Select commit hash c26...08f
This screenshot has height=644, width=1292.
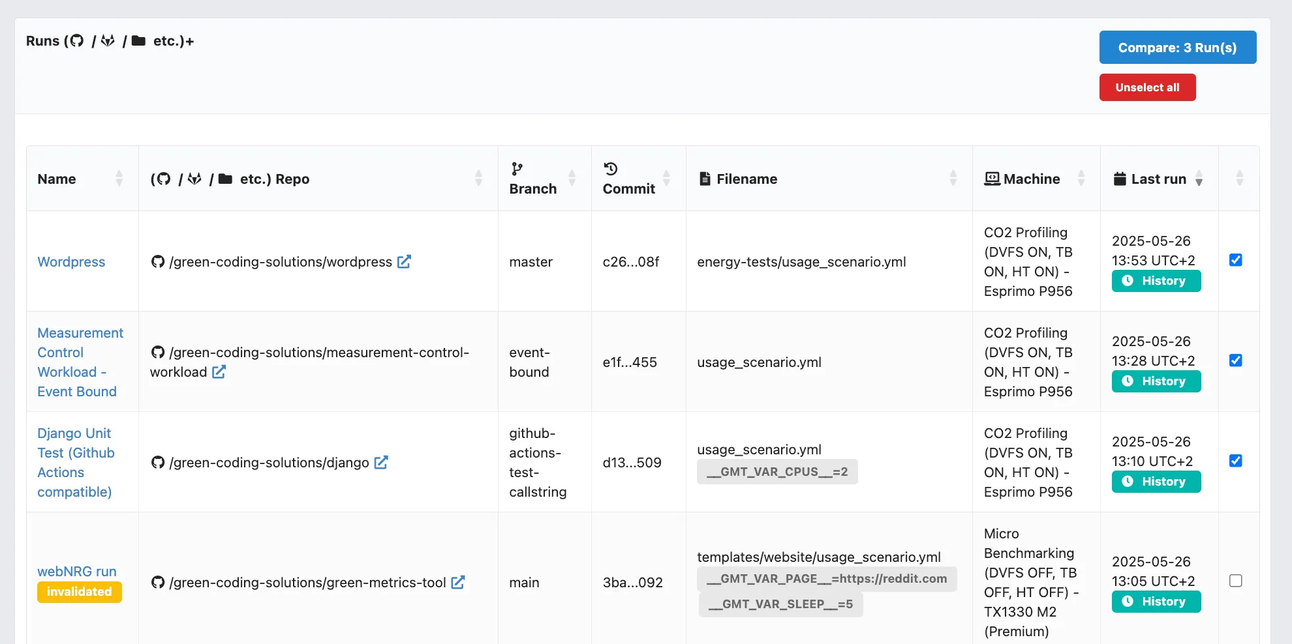630,261
